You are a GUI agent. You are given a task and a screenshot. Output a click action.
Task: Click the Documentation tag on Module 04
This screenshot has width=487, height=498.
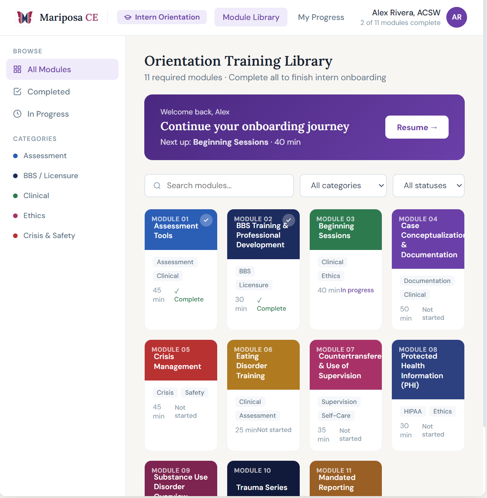coord(427,281)
